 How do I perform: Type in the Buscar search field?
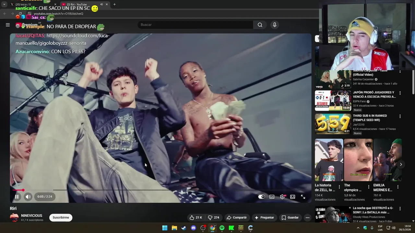pyautogui.click(x=195, y=25)
